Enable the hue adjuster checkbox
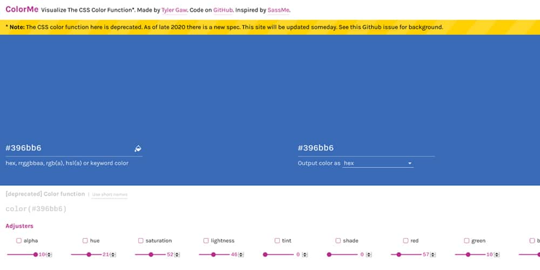This screenshot has height=270, width=540. pyautogui.click(x=85, y=241)
